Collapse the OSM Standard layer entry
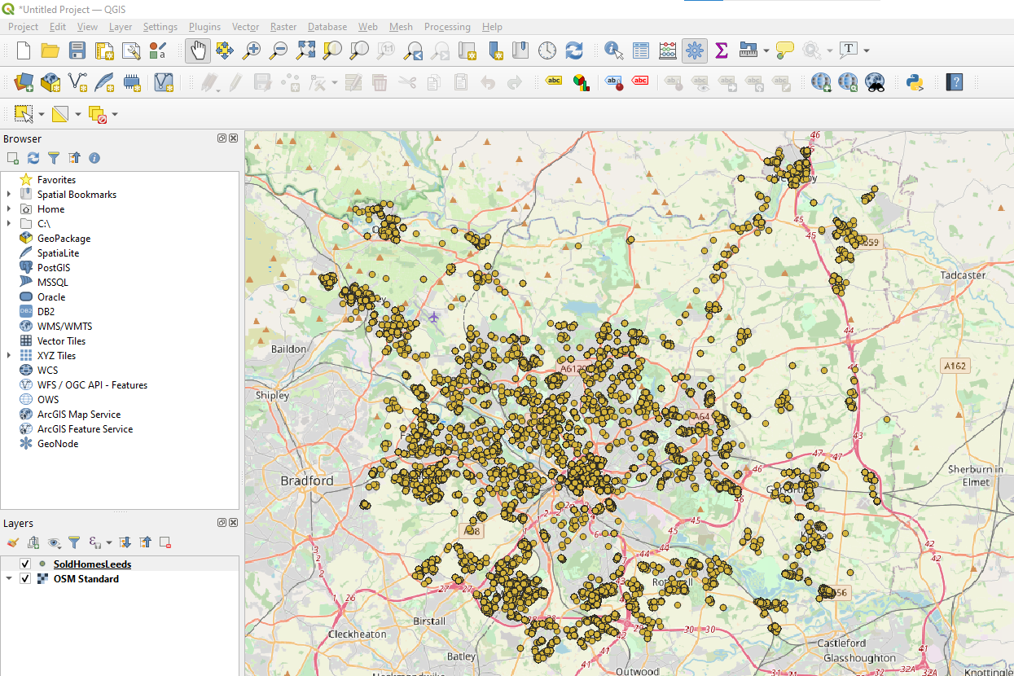The image size is (1014, 676). point(9,579)
